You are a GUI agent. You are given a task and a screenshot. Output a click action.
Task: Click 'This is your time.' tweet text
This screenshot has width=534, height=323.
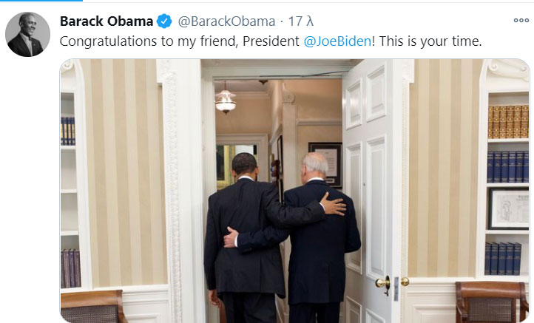tap(430, 41)
